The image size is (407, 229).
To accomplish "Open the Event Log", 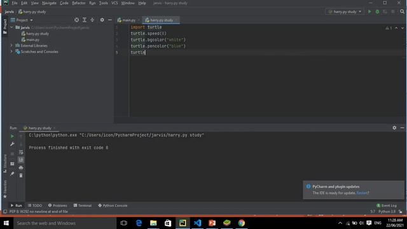I will [x=387, y=205].
